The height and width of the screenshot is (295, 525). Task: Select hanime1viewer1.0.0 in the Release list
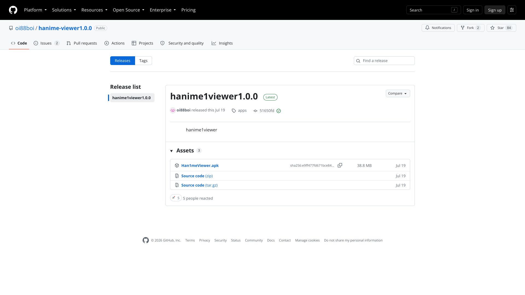(132, 98)
